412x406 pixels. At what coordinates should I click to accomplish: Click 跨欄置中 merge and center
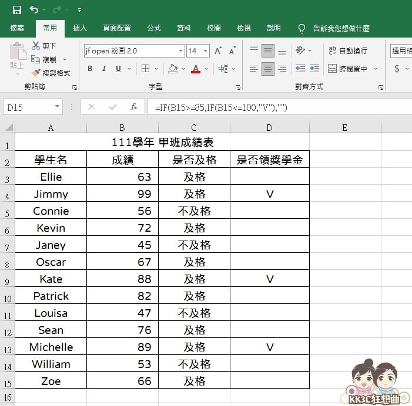point(347,69)
